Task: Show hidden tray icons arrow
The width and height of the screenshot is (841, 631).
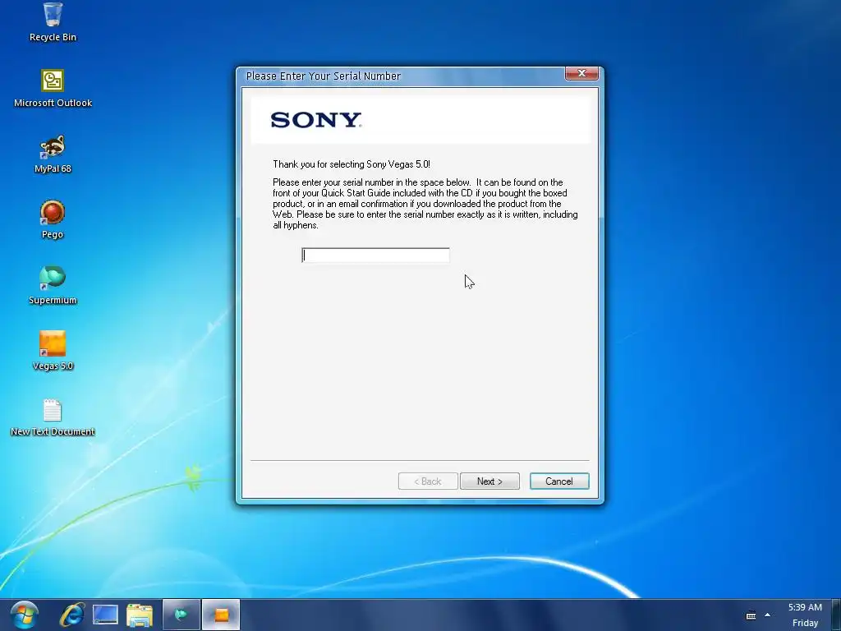Action: [x=768, y=615]
